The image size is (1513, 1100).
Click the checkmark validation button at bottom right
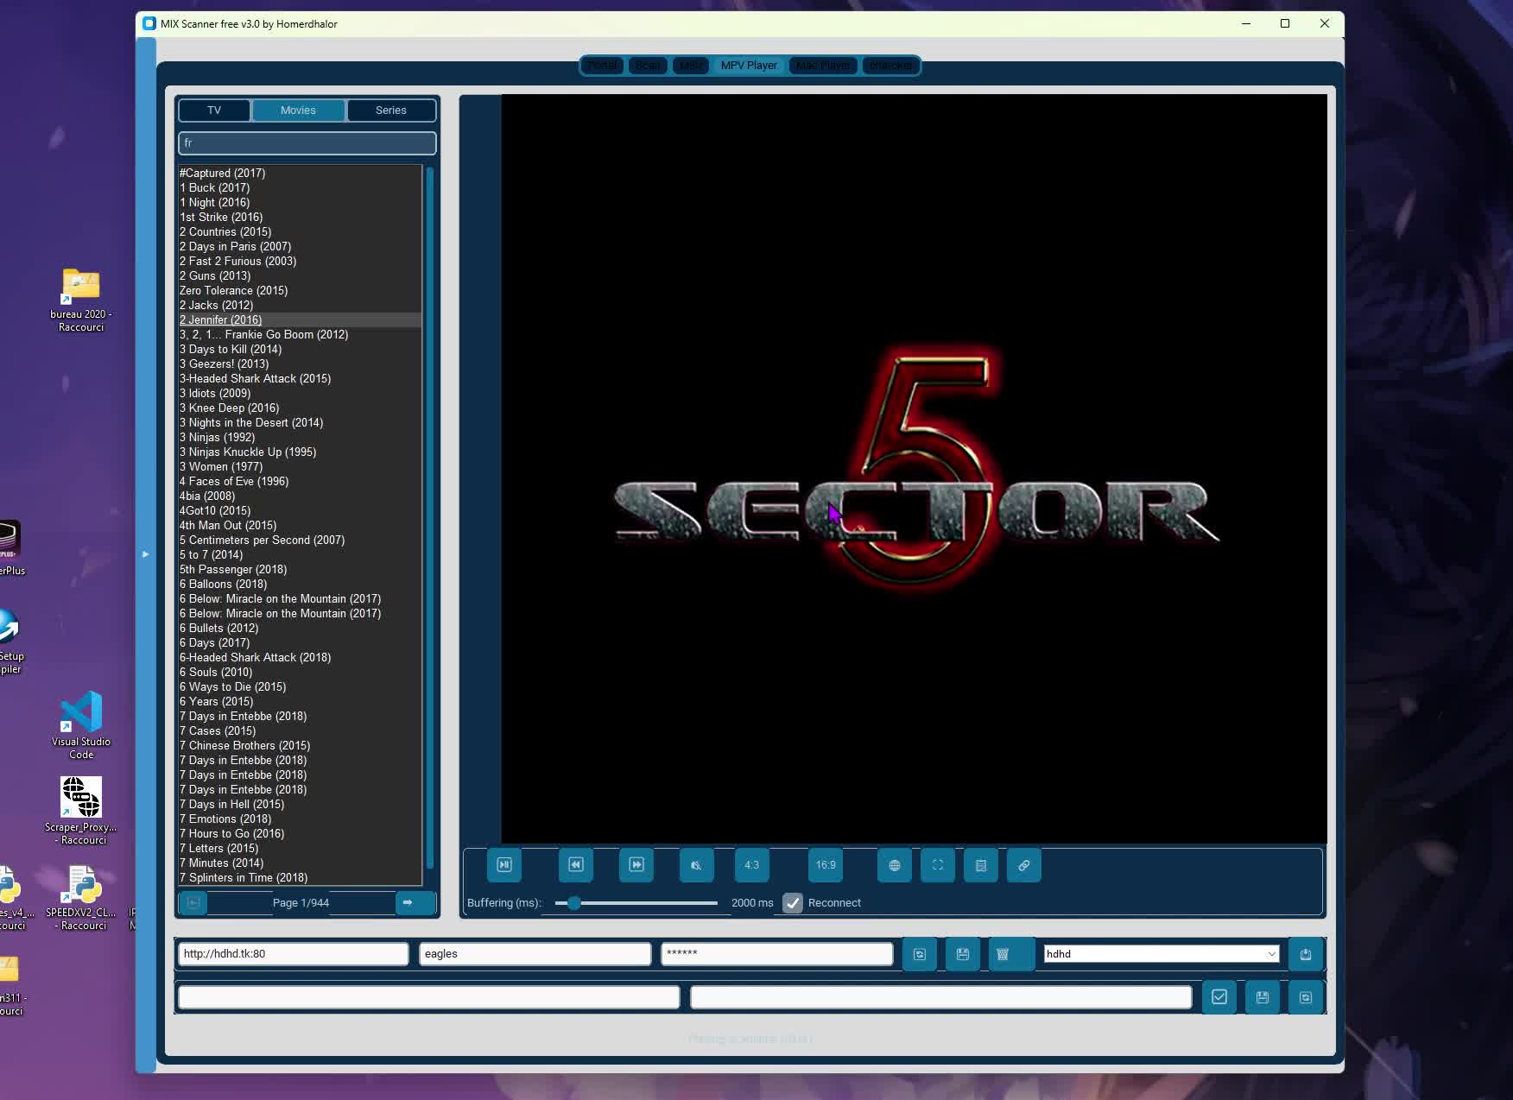(x=1219, y=997)
